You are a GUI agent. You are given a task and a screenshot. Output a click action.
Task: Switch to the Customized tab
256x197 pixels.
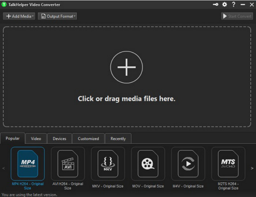pos(89,139)
